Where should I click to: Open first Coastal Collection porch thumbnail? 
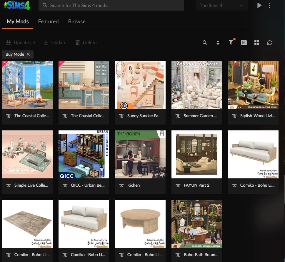coord(27,85)
